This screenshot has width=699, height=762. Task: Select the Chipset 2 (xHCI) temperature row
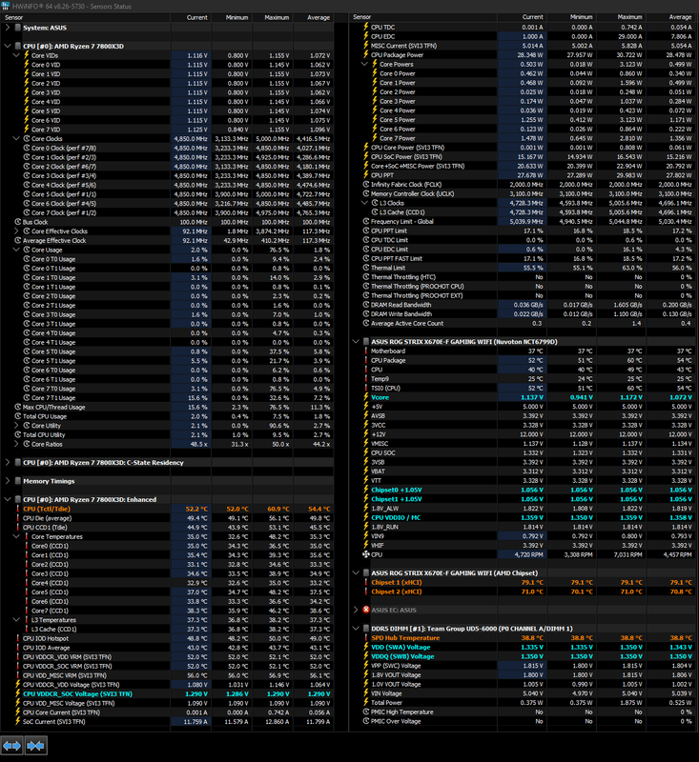pos(524,592)
